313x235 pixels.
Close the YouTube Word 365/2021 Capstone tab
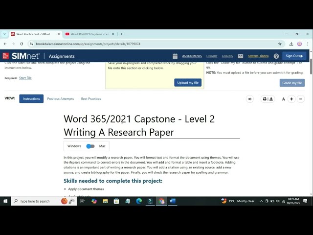point(113,34)
